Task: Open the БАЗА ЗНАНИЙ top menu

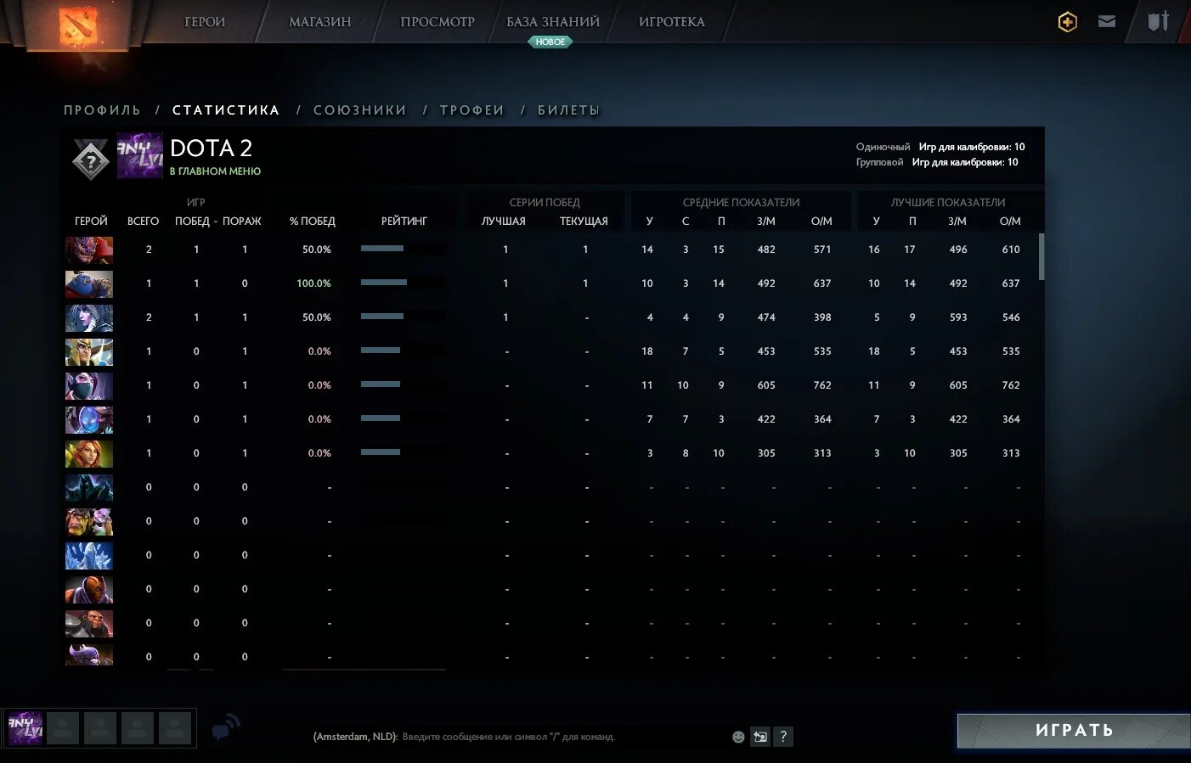Action: coord(553,21)
